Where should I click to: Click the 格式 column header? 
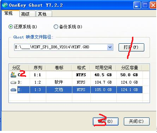click(81, 68)
